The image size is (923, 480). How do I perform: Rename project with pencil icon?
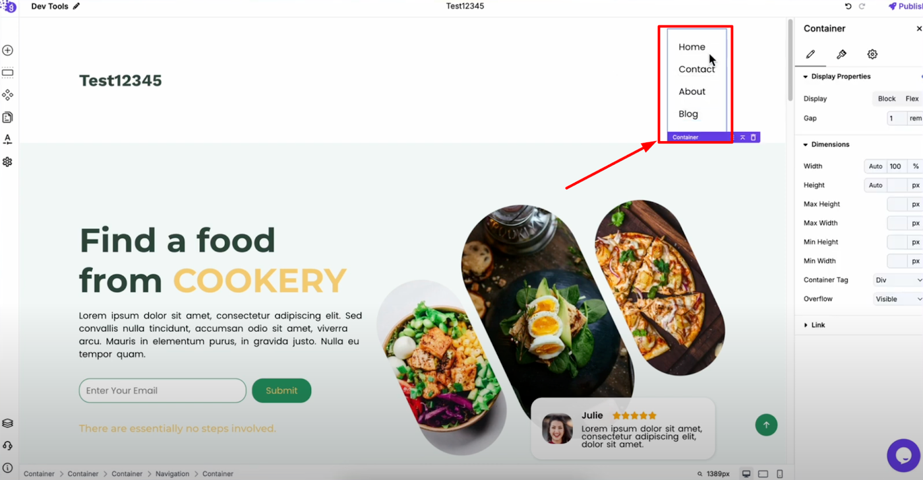(x=76, y=6)
